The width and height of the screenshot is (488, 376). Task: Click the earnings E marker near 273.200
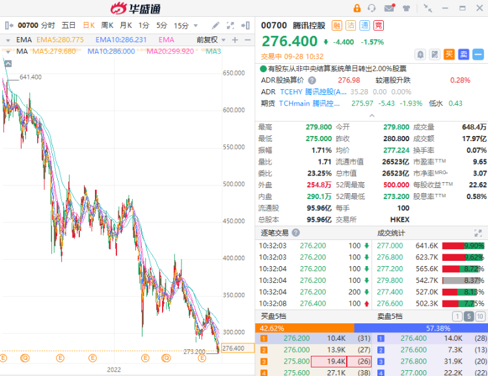tap(202, 358)
